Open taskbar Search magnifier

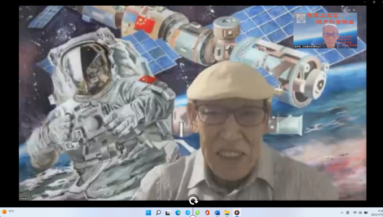click(x=158, y=212)
